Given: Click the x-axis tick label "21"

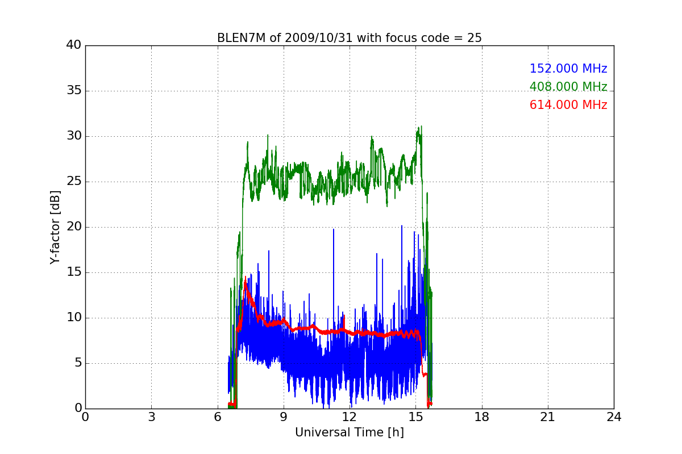Looking at the screenshot, I should (548, 417).
